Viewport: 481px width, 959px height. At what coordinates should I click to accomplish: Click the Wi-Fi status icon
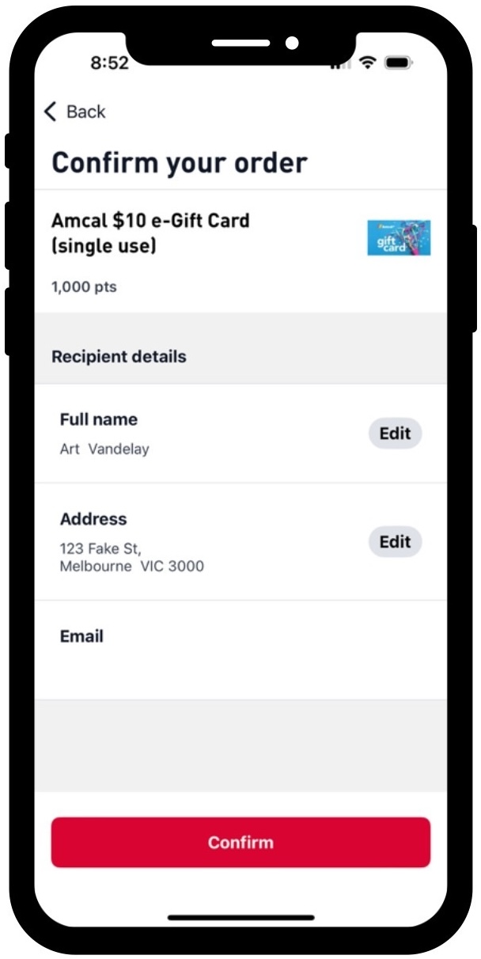click(367, 63)
